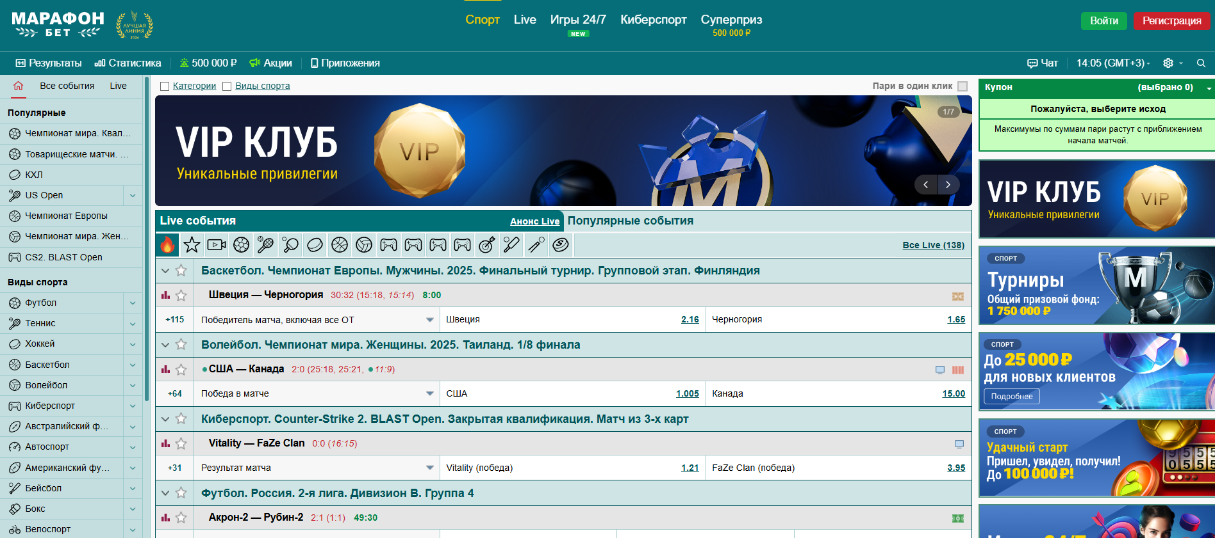Open the 14:05 (GMT+3) timezone dropdown
This screenshot has width=1215, height=538.
click(1113, 63)
